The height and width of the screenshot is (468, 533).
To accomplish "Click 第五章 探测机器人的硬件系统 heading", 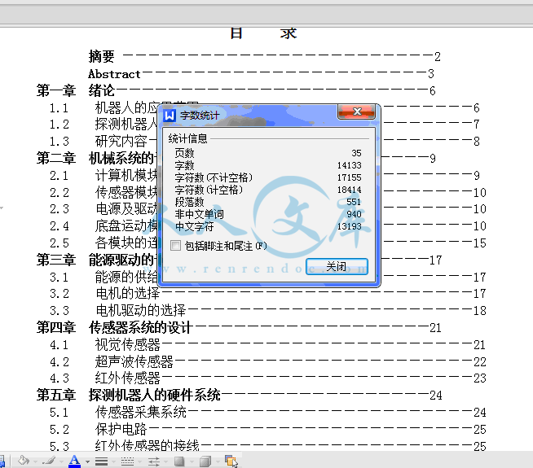I will [129, 395].
